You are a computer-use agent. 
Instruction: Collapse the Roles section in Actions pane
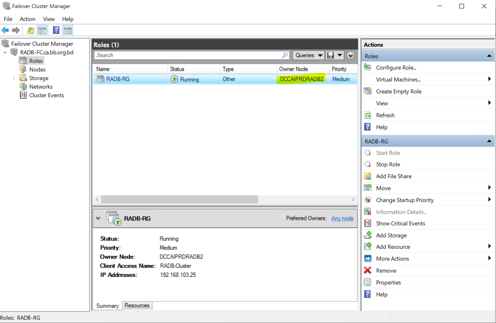489,56
